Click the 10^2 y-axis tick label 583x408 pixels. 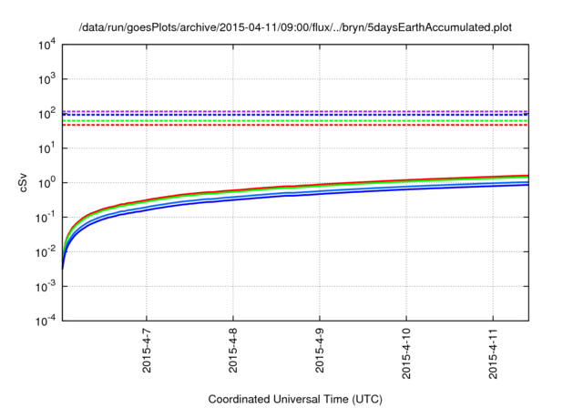click(x=46, y=114)
